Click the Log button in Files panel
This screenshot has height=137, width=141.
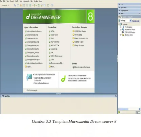[138, 113]
